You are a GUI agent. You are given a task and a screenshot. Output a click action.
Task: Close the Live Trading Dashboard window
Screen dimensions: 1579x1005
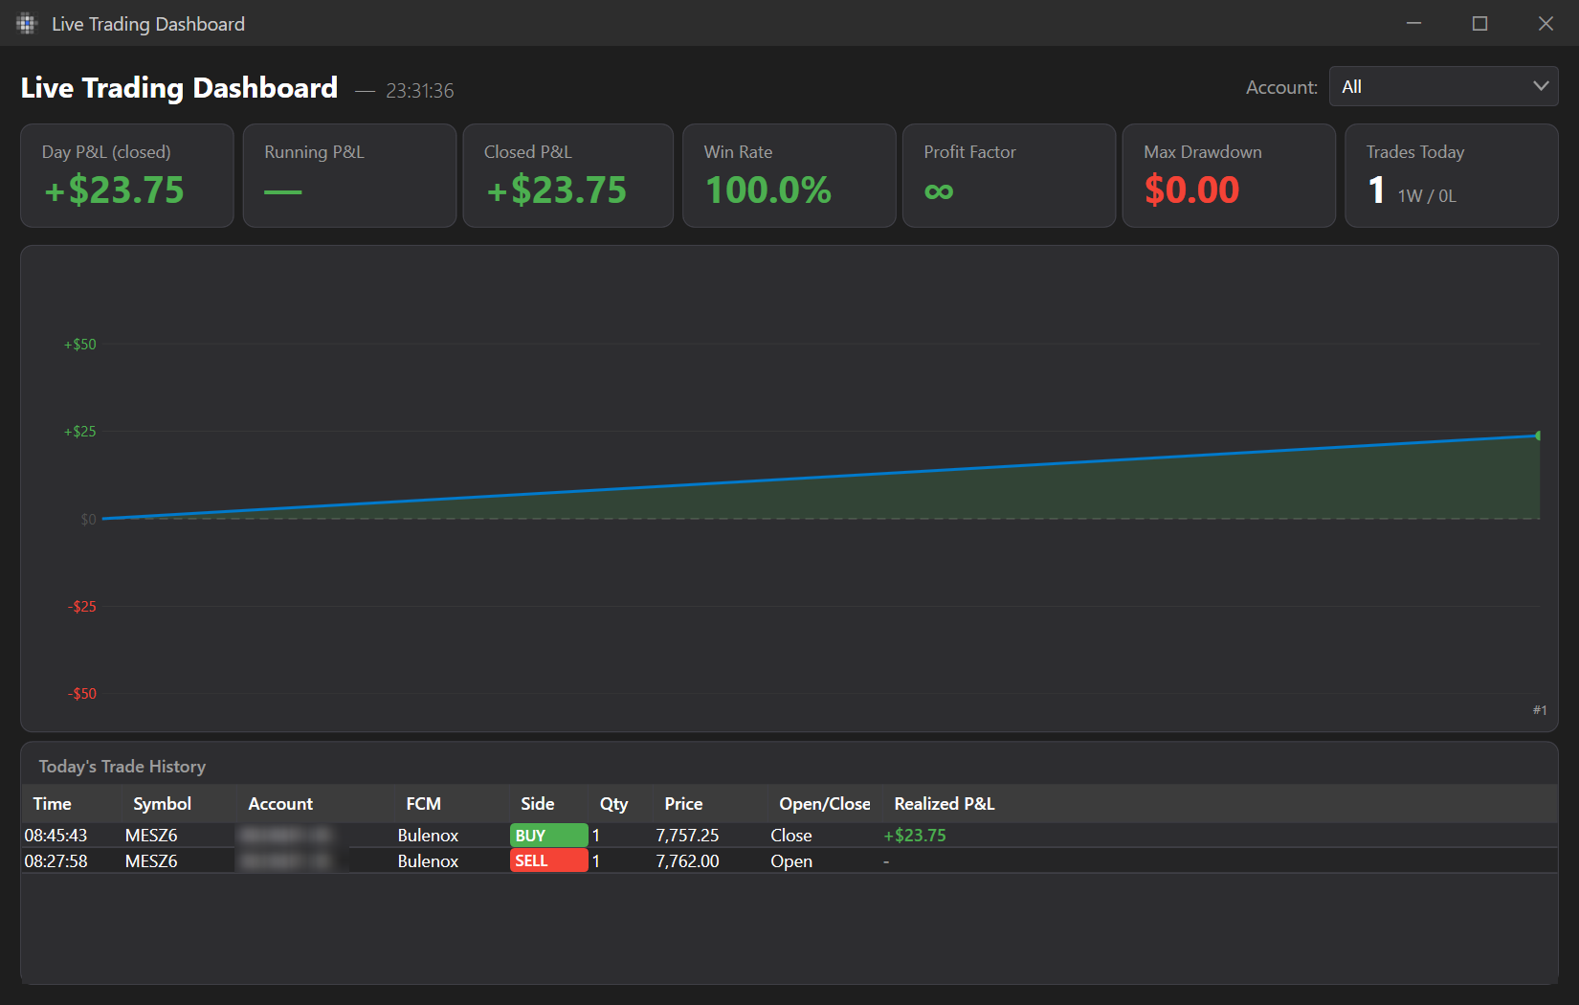[1546, 23]
